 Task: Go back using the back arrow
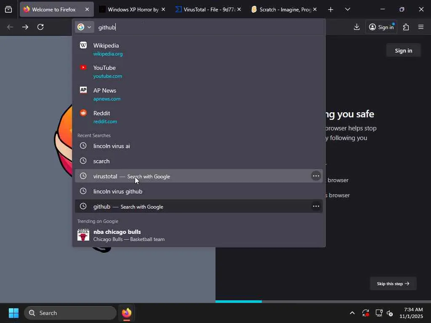coord(10,27)
